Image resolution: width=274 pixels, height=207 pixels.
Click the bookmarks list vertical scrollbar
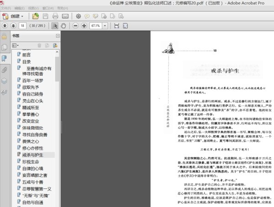[x=57, y=69]
